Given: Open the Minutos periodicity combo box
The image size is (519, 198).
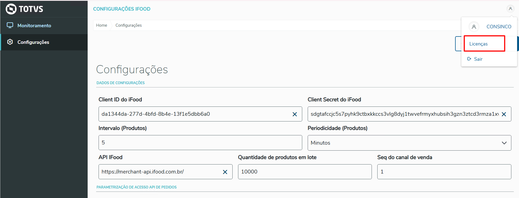Looking at the screenshot, I should [x=404, y=143].
